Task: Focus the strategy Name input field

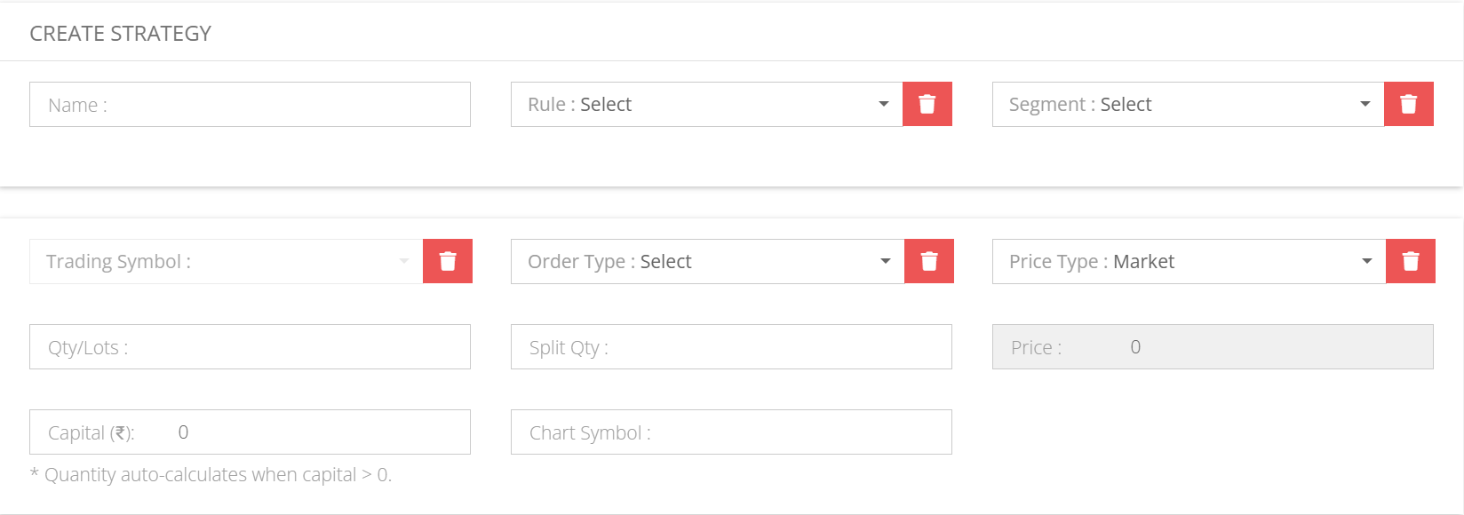Action: point(250,105)
